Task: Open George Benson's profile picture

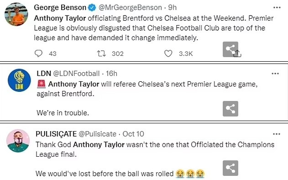Action: 16,14
